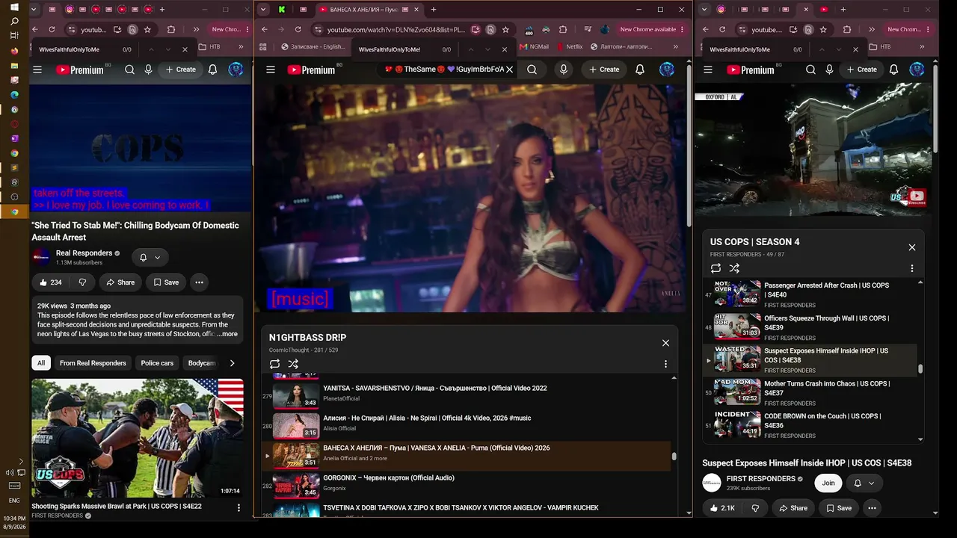Open the Windows Start menu

click(14, 7)
